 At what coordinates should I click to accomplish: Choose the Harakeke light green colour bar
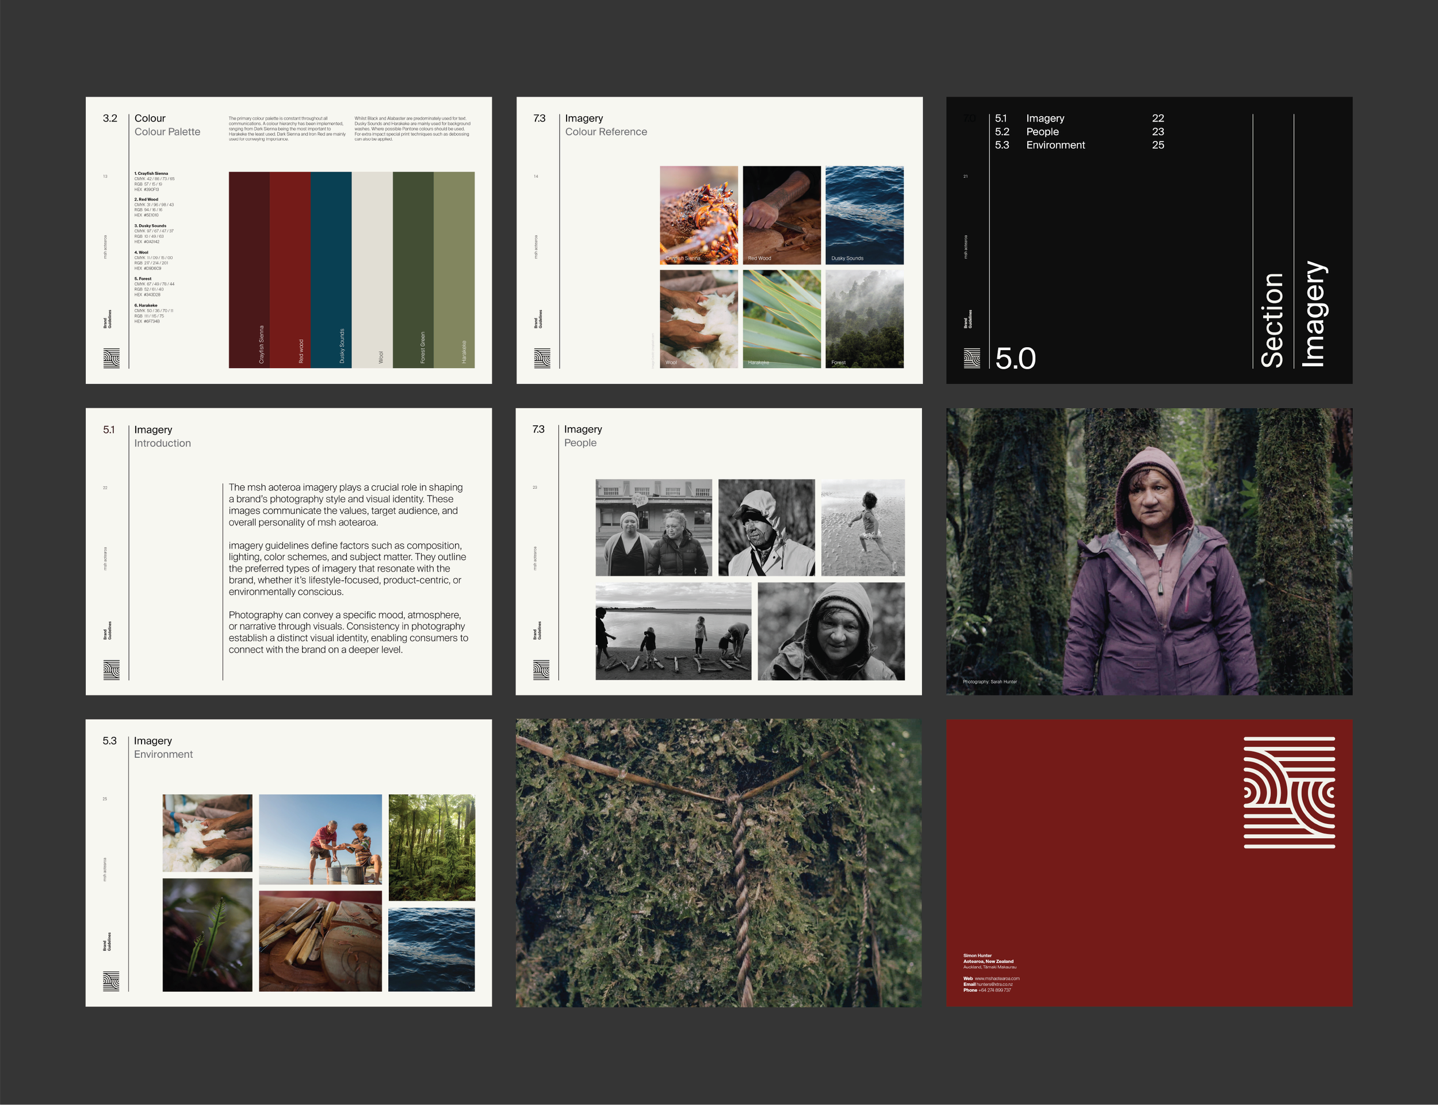[454, 270]
